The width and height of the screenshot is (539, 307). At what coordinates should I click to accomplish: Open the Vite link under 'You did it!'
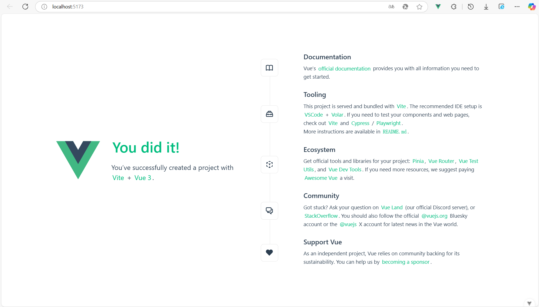point(118,178)
